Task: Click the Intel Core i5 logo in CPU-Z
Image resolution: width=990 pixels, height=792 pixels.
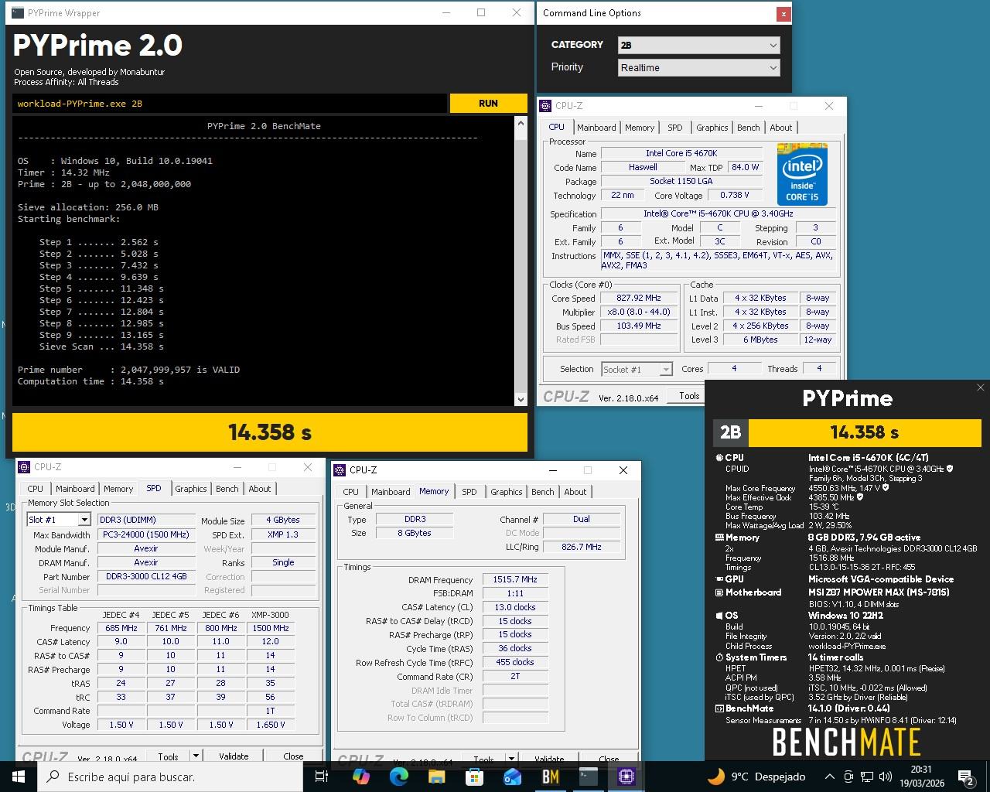Action: coord(802,174)
